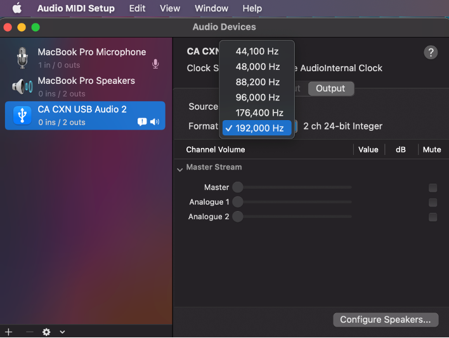Click the help question mark button
The height and width of the screenshot is (338, 449).
431,53
